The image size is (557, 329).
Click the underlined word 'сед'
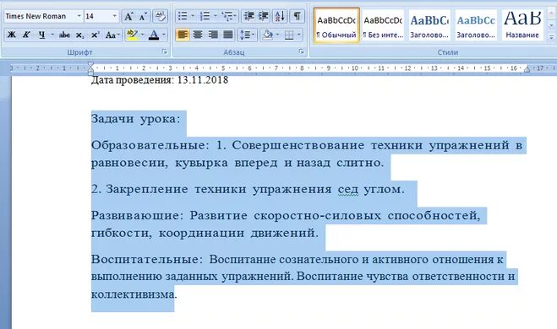(347, 189)
